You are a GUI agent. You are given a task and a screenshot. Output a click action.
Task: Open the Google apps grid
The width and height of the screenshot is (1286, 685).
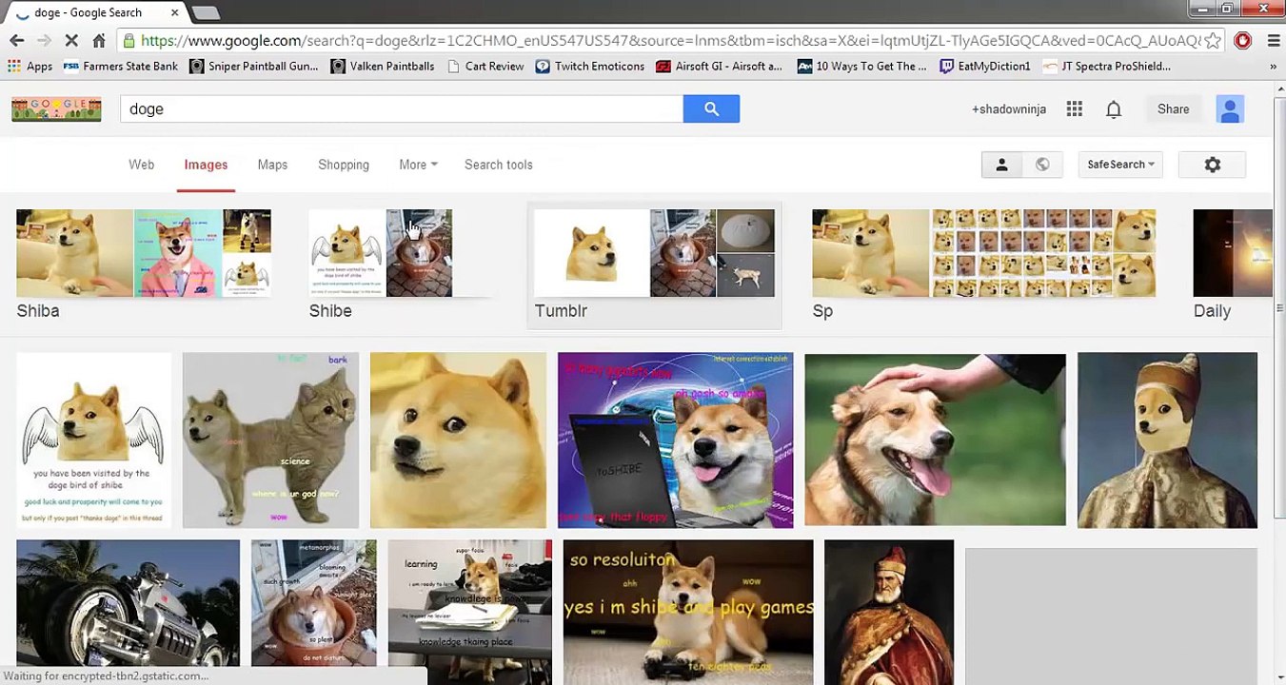(x=1075, y=109)
